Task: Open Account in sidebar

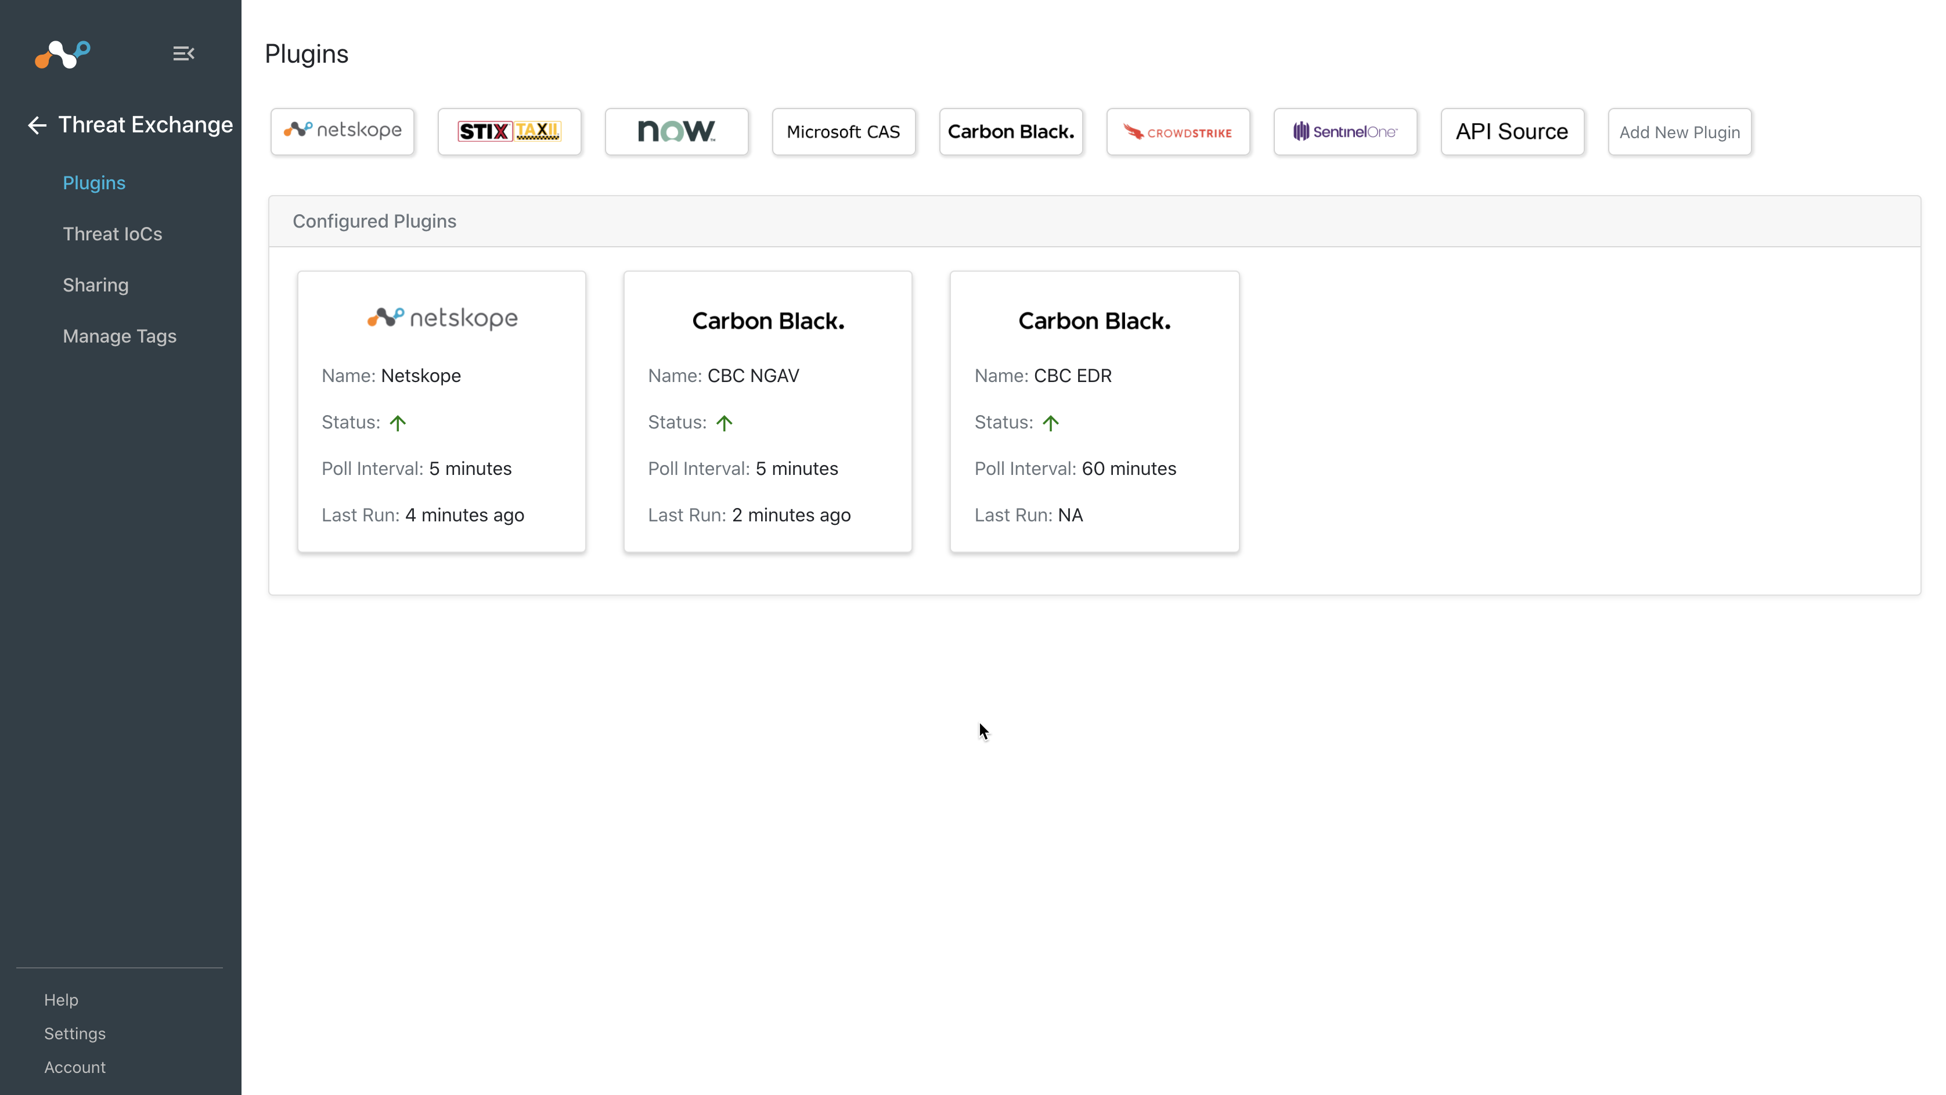Action: 75,1067
